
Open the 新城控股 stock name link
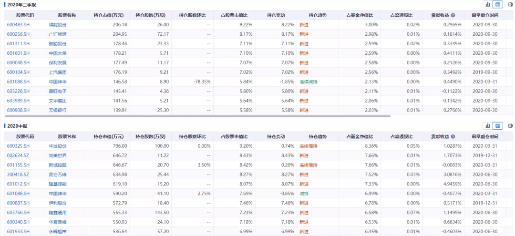tap(58, 165)
